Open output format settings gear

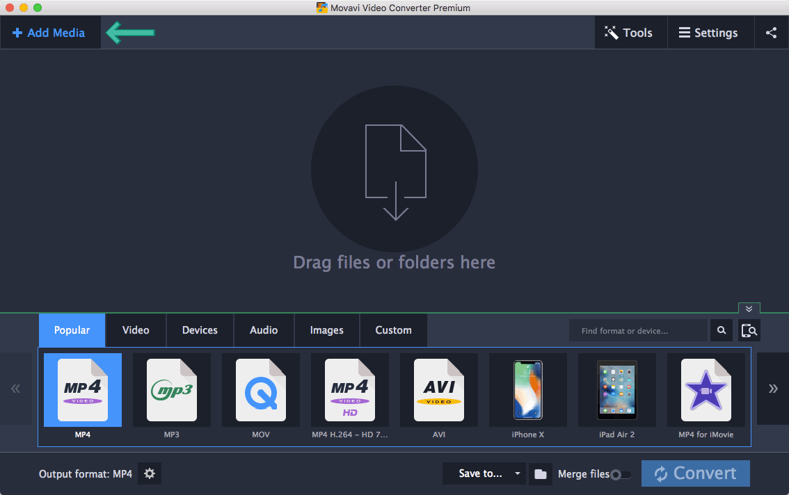coord(150,473)
